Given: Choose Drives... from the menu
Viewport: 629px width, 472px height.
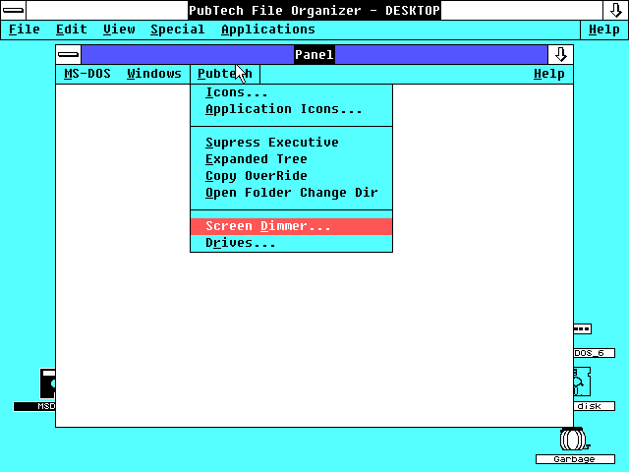Looking at the screenshot, I should tap(291, 243).
